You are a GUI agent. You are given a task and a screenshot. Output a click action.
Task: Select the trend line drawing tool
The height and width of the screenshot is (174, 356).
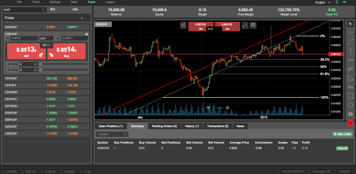tap(350, 42)
